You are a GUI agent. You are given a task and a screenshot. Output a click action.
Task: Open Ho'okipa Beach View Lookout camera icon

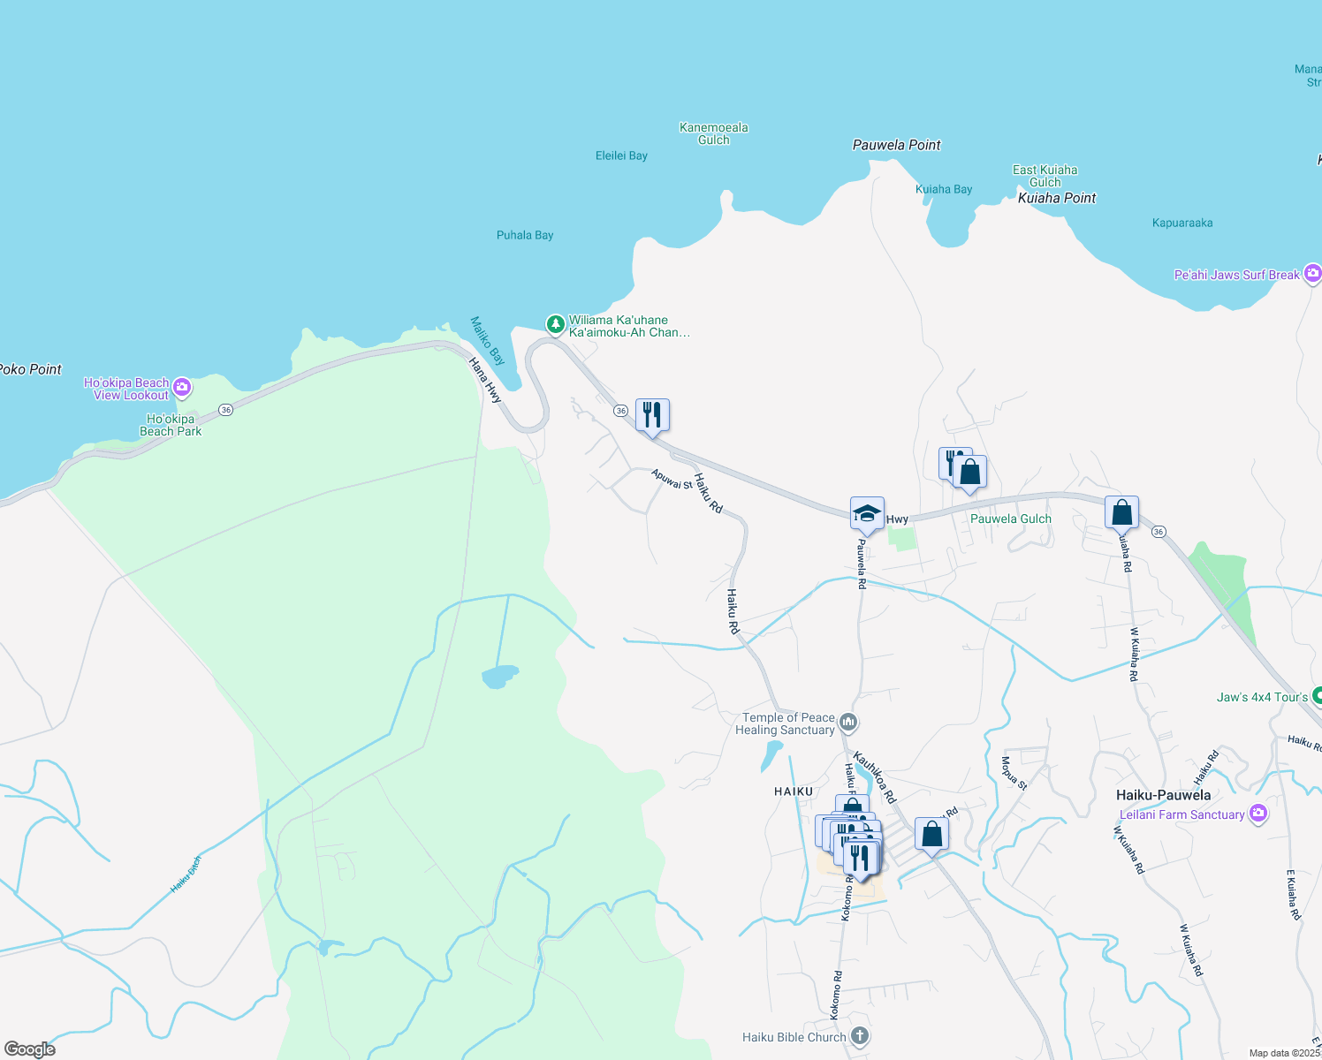[x=182, y=387]
